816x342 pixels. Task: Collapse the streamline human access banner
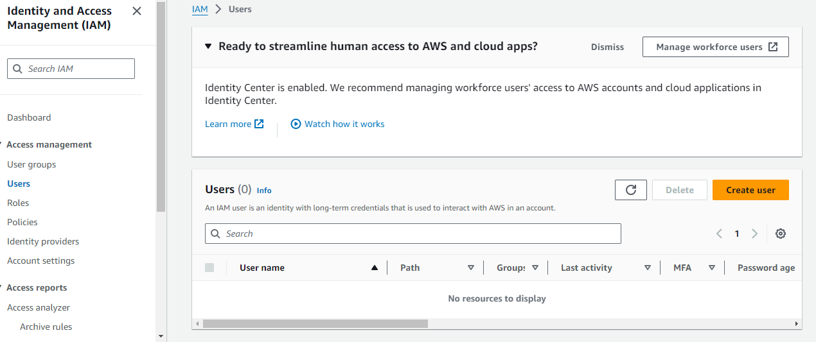click(208, 46)
